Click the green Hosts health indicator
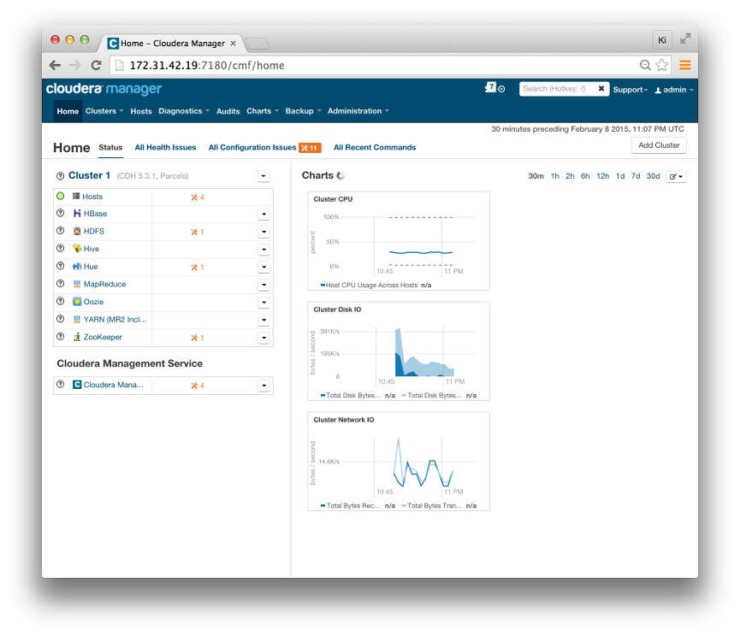Image resolution: width=740 pixels, height=636 pixels. tap(60, 196)
